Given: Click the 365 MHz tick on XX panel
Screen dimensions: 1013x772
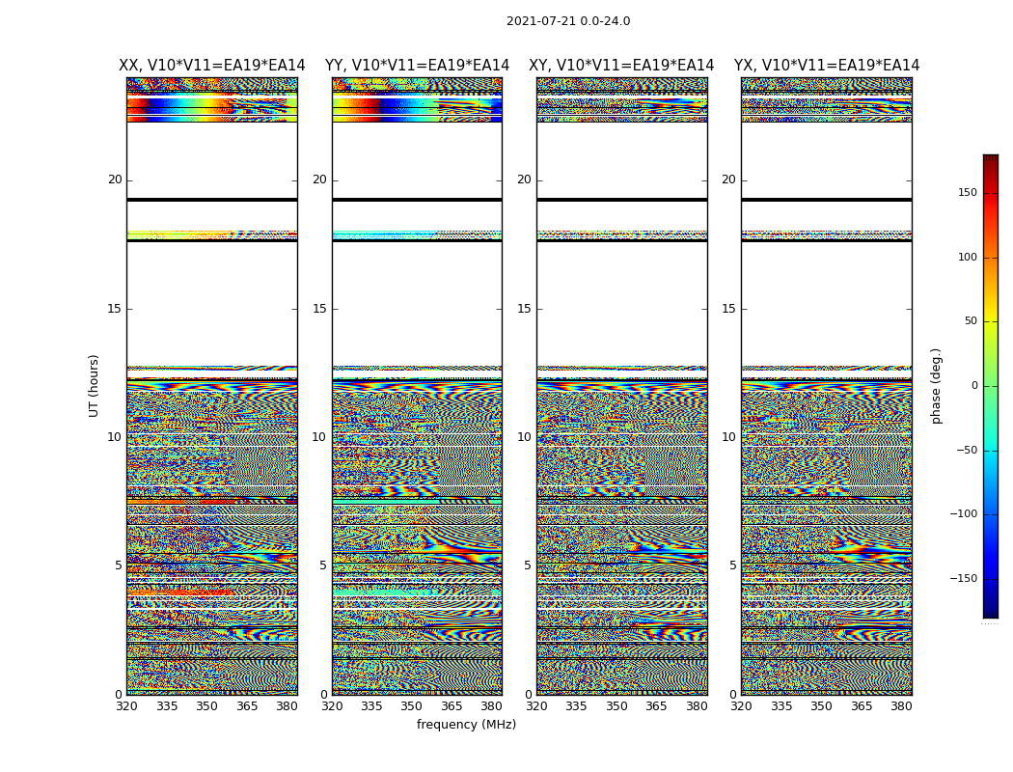Looking at the screenshot, I should point(247,706).
